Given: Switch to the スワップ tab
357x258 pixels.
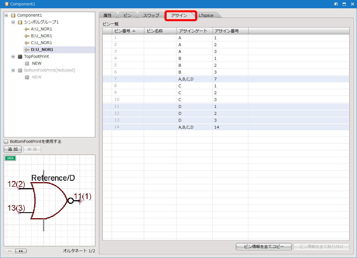Looking at the screenshot, I should [151, 15].
